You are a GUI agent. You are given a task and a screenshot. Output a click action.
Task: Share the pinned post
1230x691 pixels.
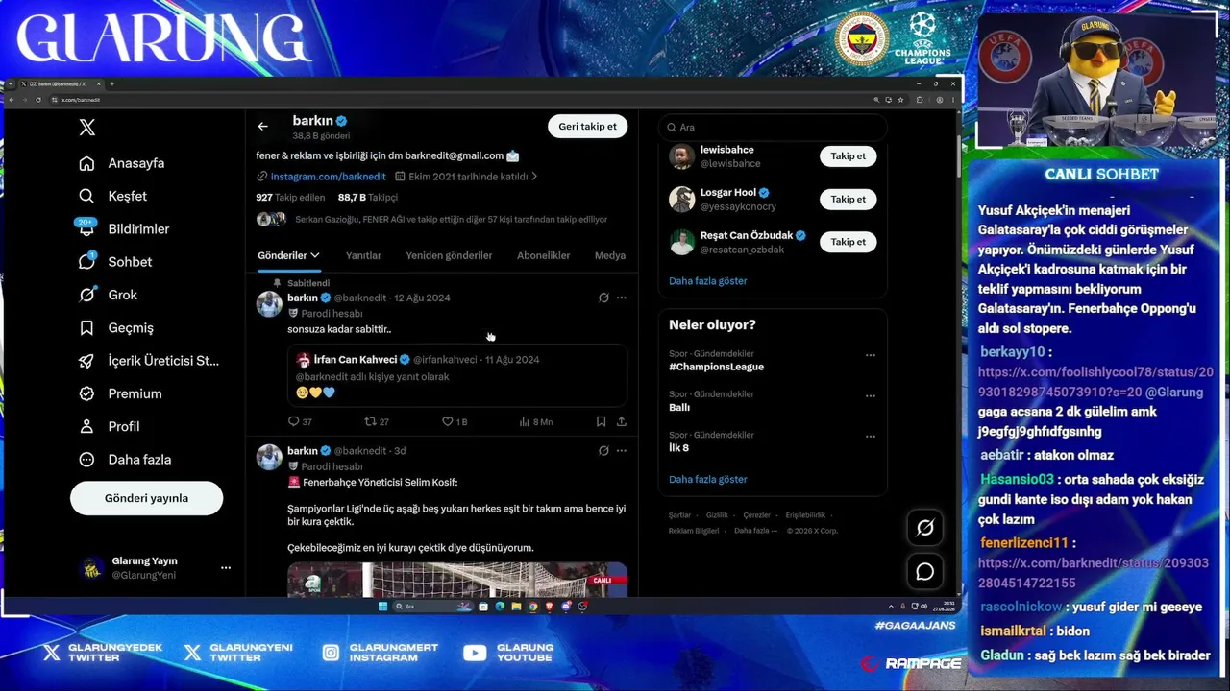[622, 421]
